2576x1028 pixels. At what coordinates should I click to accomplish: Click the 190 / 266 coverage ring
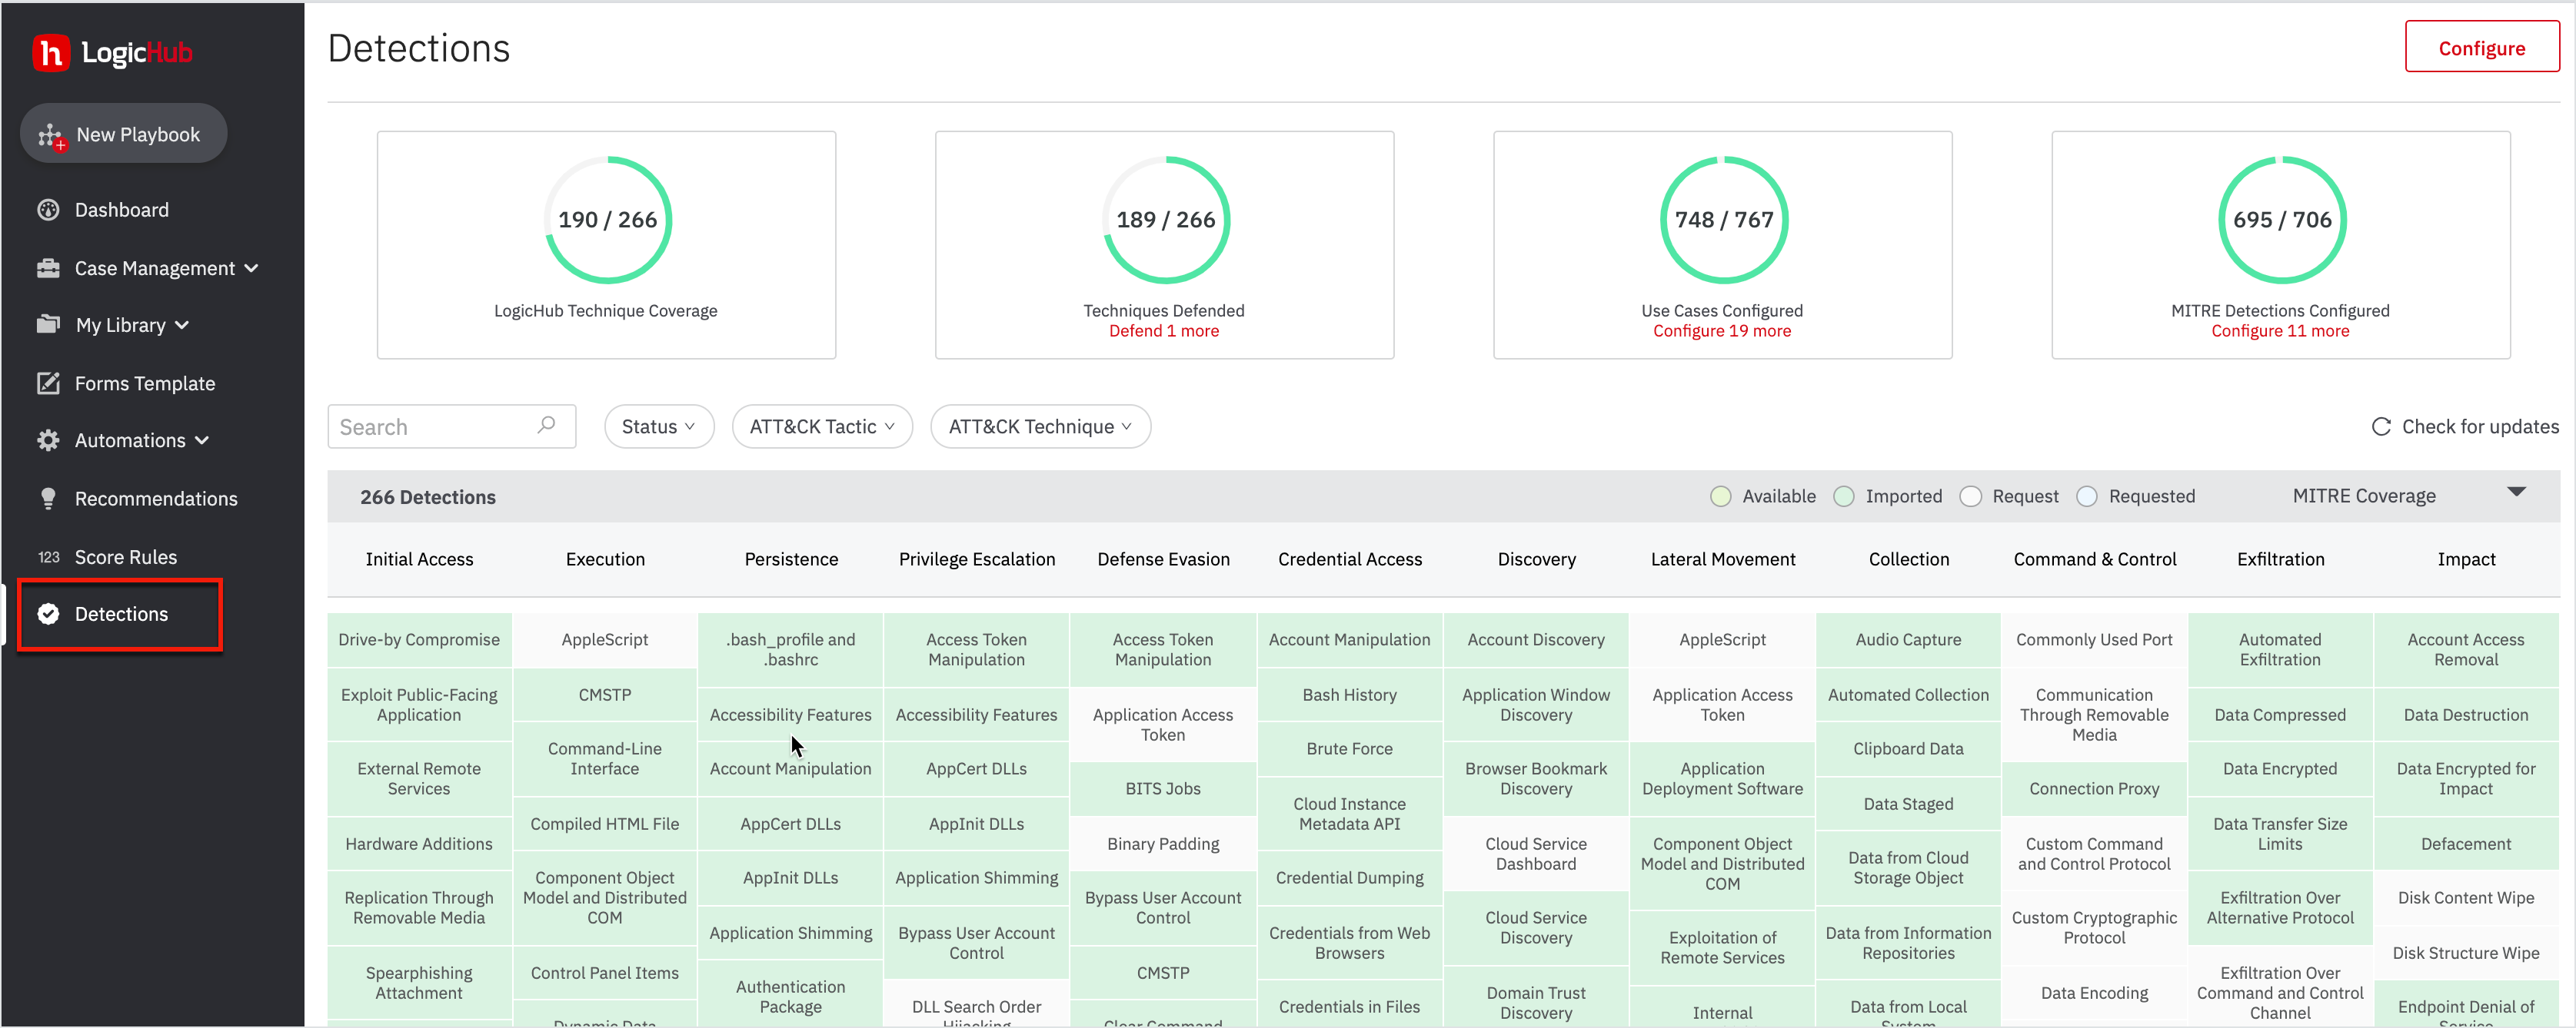(x=607, y=220)
